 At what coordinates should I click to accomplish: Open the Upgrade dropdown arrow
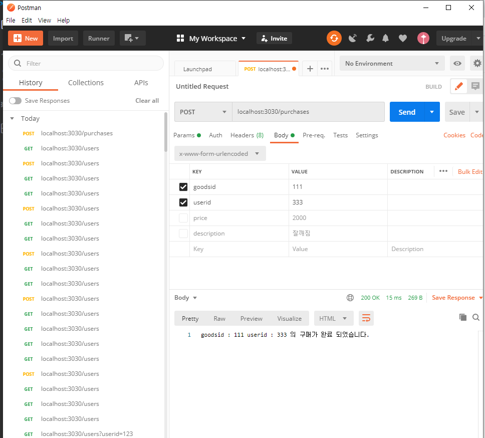(x=478, y=39)
